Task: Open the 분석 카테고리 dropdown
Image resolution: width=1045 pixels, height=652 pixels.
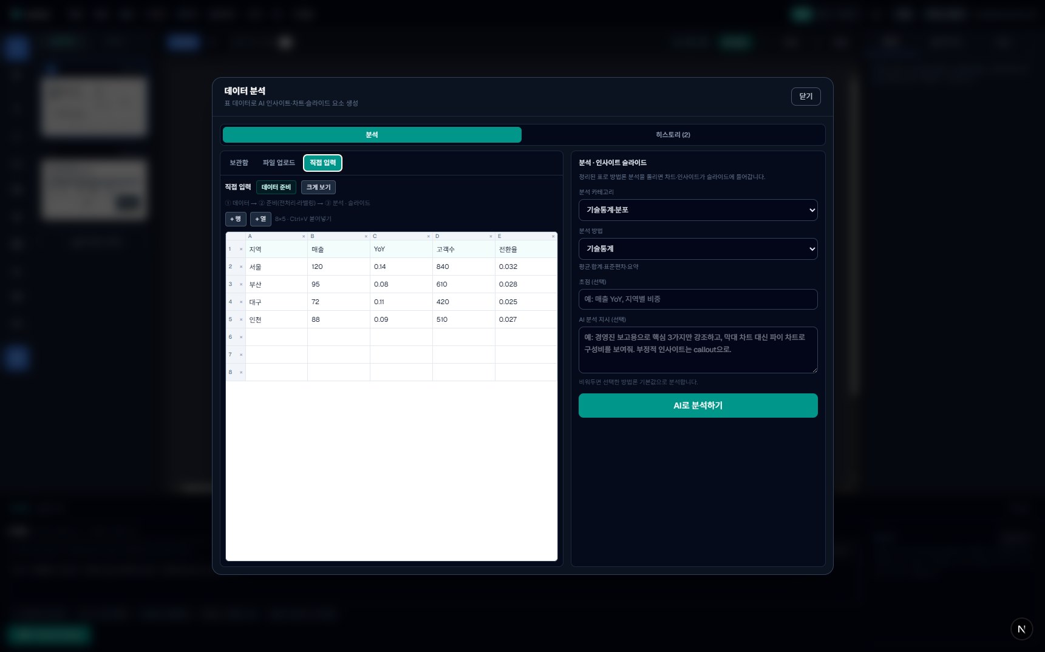Action: tap(698, 210)
